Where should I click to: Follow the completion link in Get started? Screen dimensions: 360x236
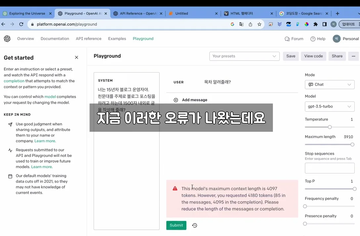point(14,81)
